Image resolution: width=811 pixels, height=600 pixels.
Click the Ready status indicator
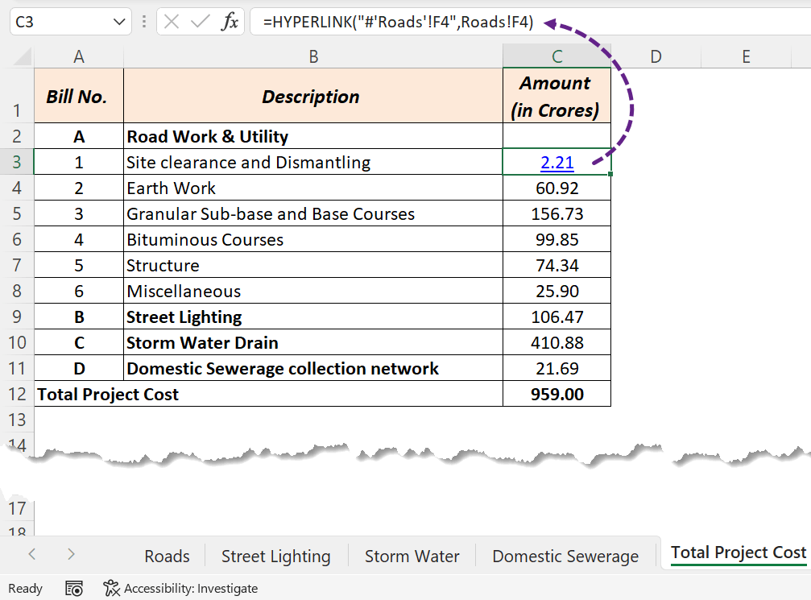[25, 588]
